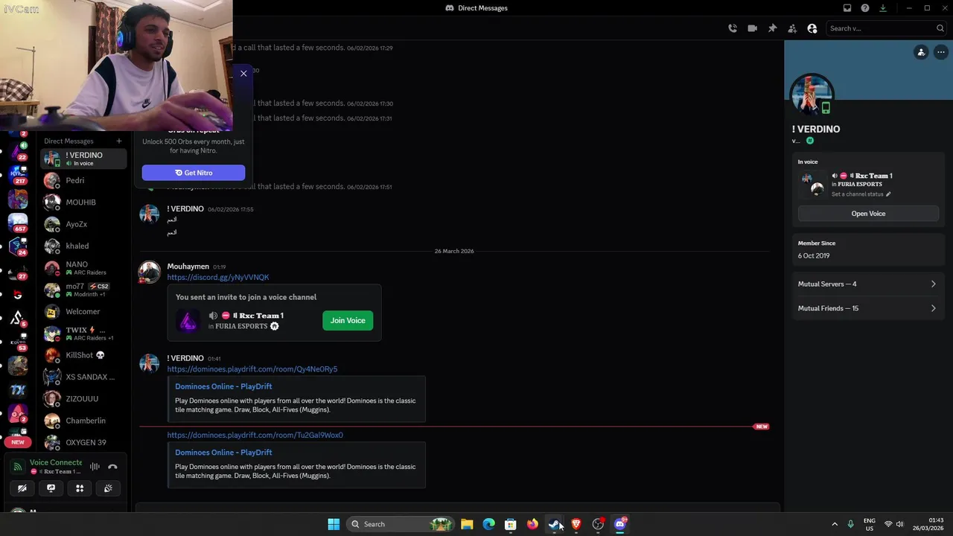Expand Mutual Friends — 15
This screenshot has width=953, height=536.
pos(868,308)
